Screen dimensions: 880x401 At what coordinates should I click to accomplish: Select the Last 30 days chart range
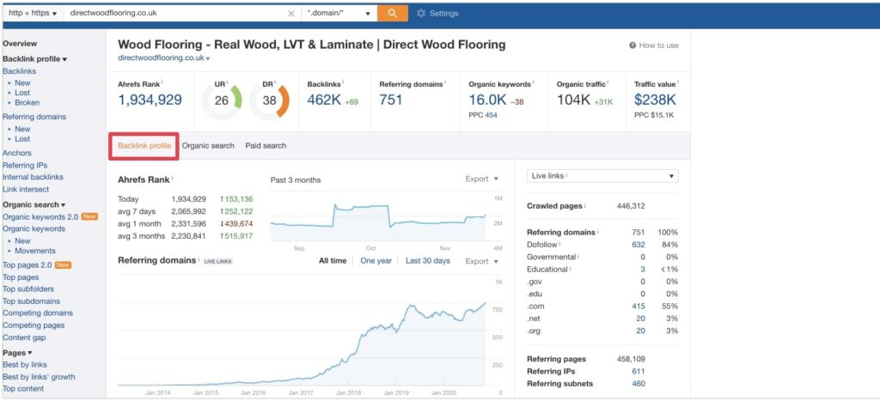coord(428,261)
